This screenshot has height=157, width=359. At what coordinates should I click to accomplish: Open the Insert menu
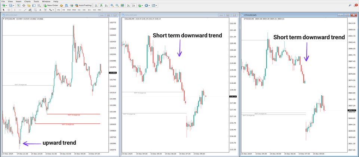tap(19, 1)
